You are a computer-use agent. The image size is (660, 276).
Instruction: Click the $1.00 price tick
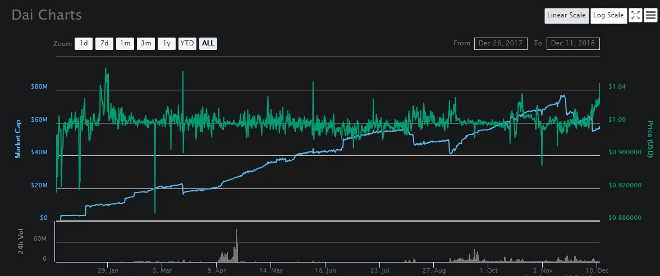[x=617, y=119]
